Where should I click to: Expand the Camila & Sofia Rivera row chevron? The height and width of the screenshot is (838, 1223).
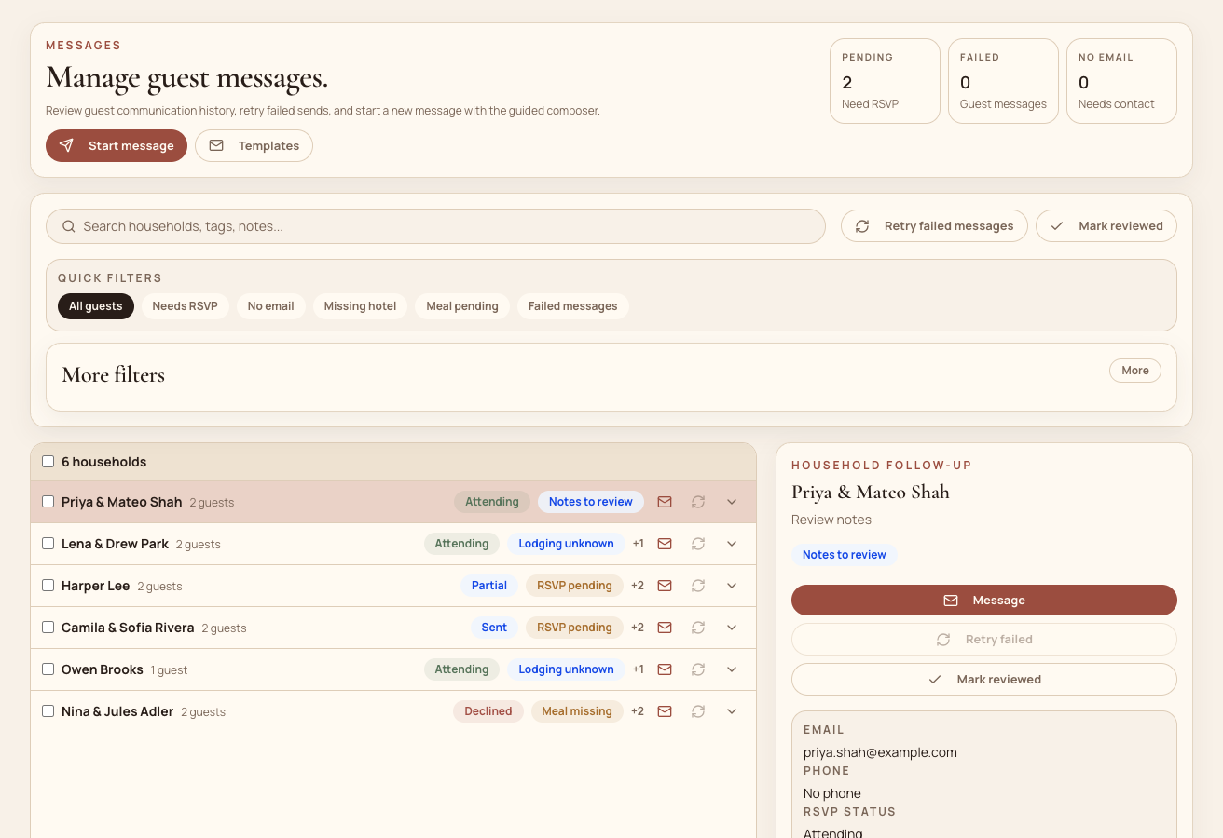[732, 628]
